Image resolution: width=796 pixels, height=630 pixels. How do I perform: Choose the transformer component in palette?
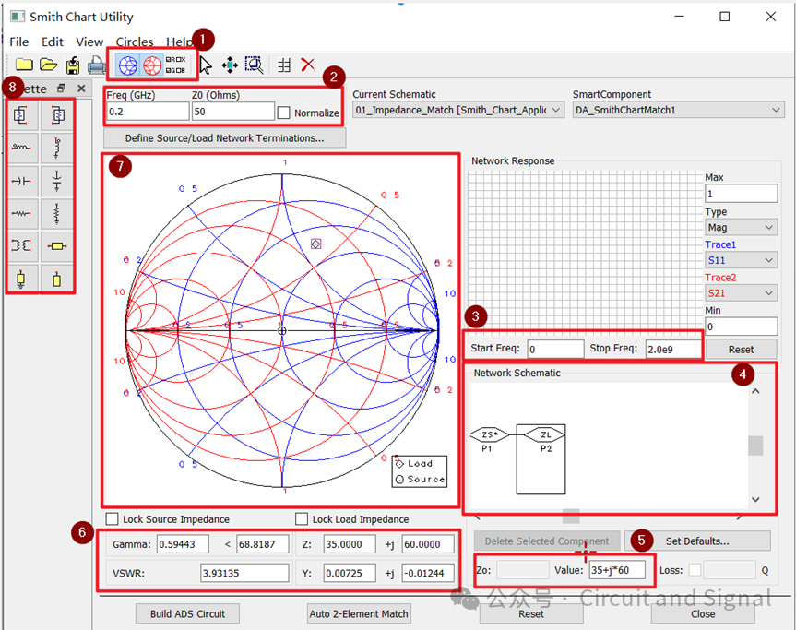point(21,245)
